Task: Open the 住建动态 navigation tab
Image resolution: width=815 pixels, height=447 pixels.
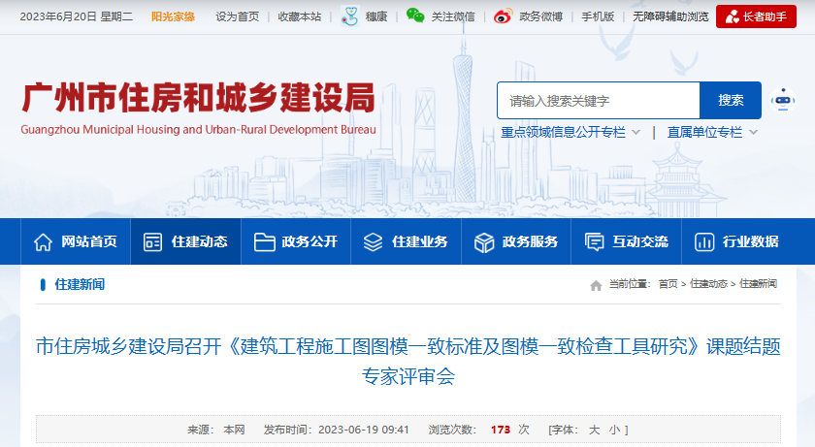Action: point(185,241)
